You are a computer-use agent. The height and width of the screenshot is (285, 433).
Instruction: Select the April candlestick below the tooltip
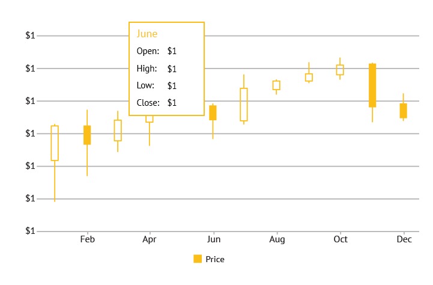150,119
